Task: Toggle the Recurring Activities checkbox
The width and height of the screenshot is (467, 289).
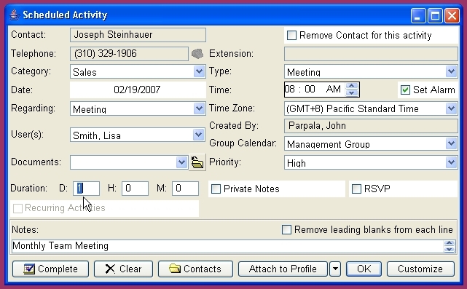Action: [x=18, y=208]
